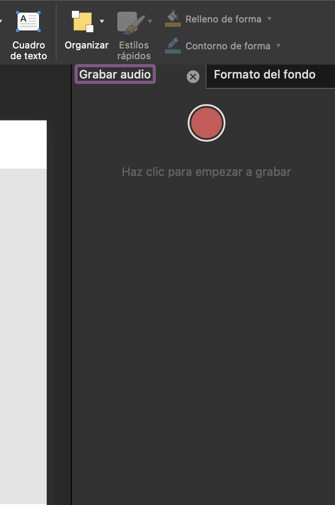Apply Relleno de forma paint bucket

(x=173, y=19)
